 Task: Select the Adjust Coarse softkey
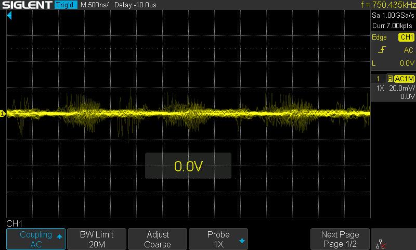point(158,239)
